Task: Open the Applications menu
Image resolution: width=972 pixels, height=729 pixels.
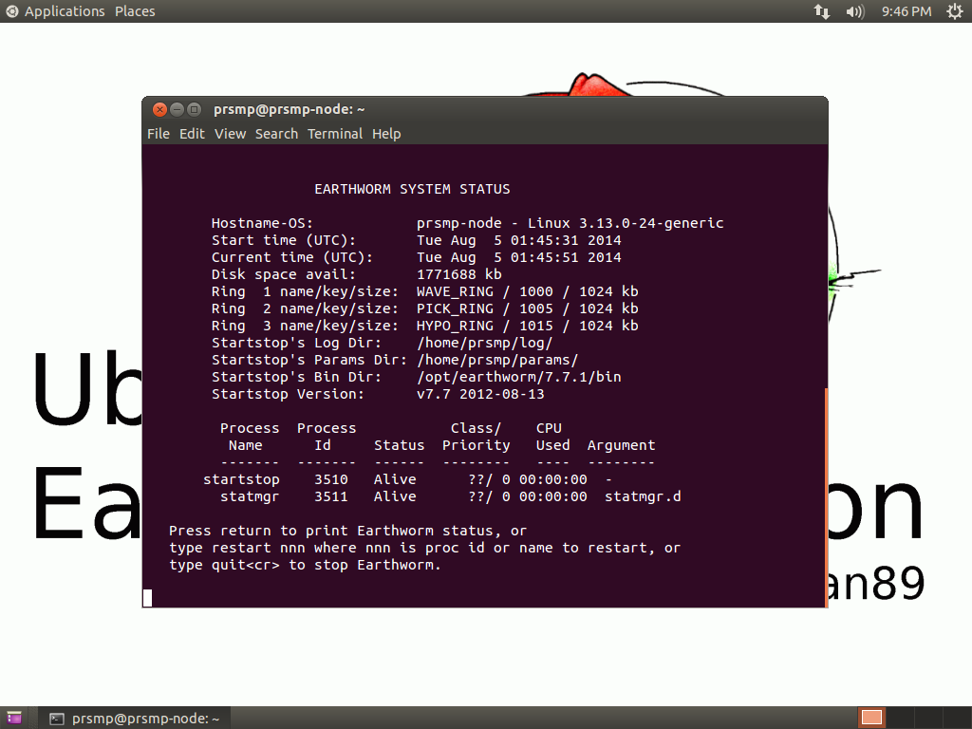Action: 64,11
